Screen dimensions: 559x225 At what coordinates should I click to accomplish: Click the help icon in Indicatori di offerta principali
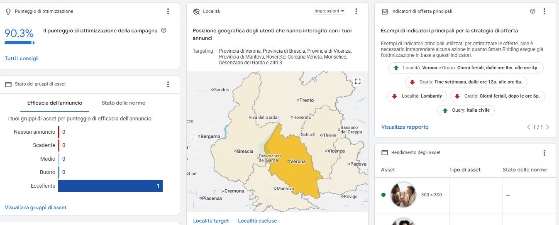533,12
